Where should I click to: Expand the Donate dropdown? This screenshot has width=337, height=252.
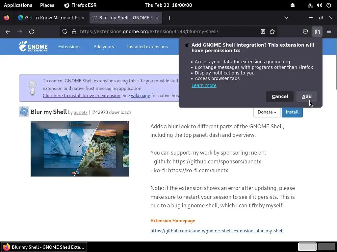pos(267,112)
